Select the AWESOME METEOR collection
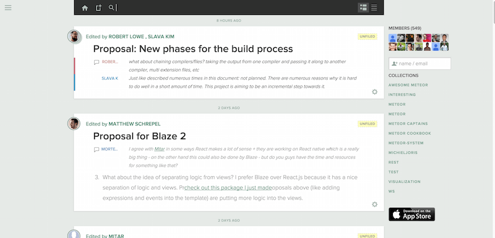This screenshot has height=238, width=495. (x=408, y=85)
